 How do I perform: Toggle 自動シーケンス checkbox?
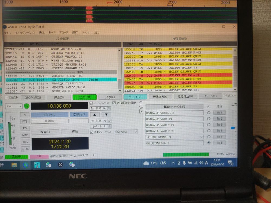tap(92, 132)
